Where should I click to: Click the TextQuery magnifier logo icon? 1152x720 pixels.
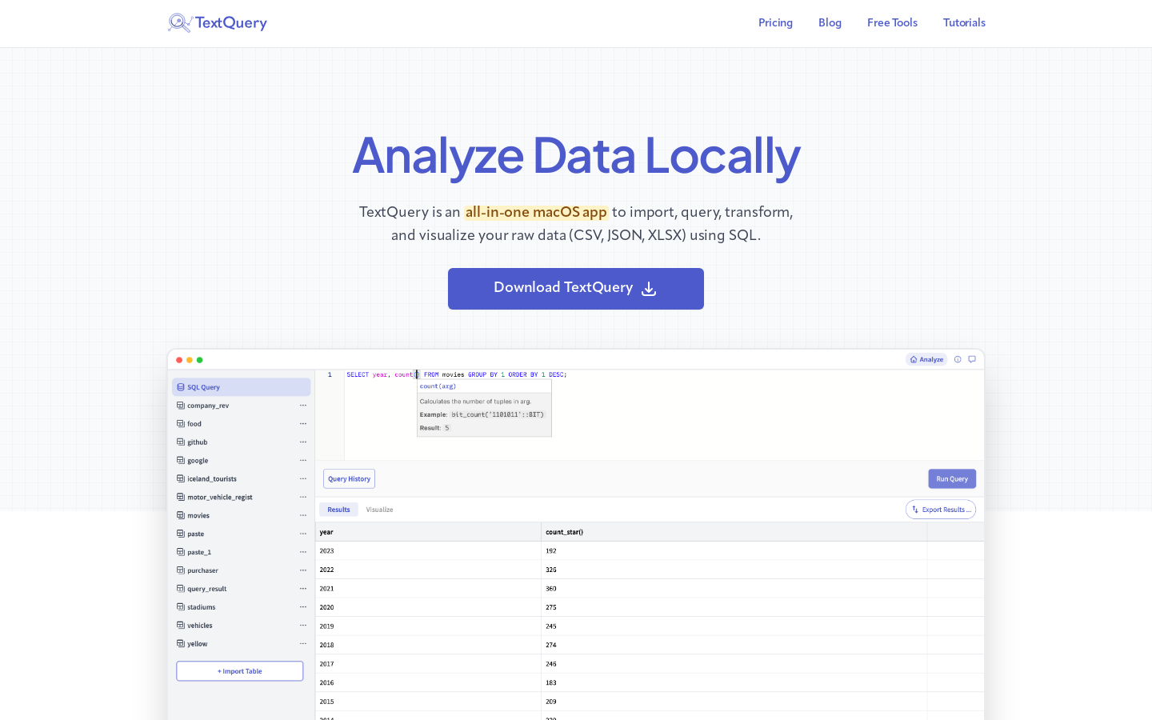(x=179, y=22)
